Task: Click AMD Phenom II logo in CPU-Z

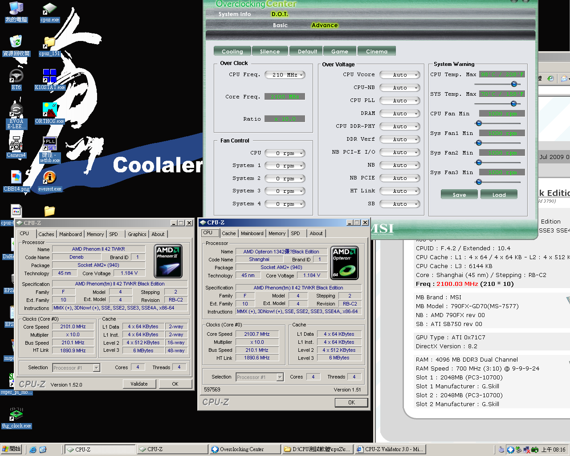Action: [168, 261]
